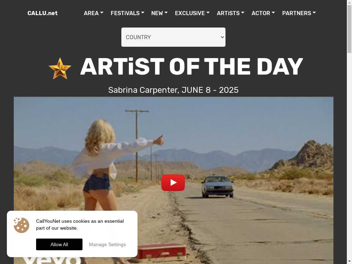Play the Sabrina Carpenter YouTube video

coord(173,183)
